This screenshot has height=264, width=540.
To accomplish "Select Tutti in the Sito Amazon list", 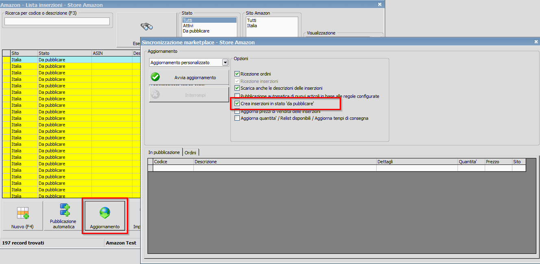I will (x=272, y=20).
